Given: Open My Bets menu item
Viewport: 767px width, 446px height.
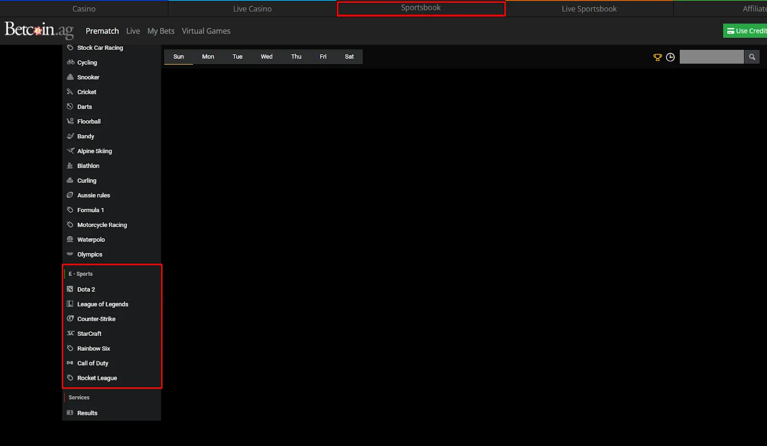Looking at the screenshot, I should pyautogui.click(x=161, y=31).
